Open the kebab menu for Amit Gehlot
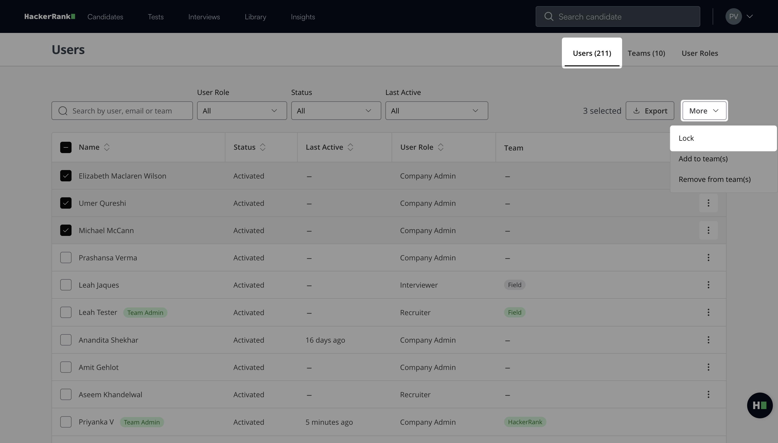 point(708,367)
